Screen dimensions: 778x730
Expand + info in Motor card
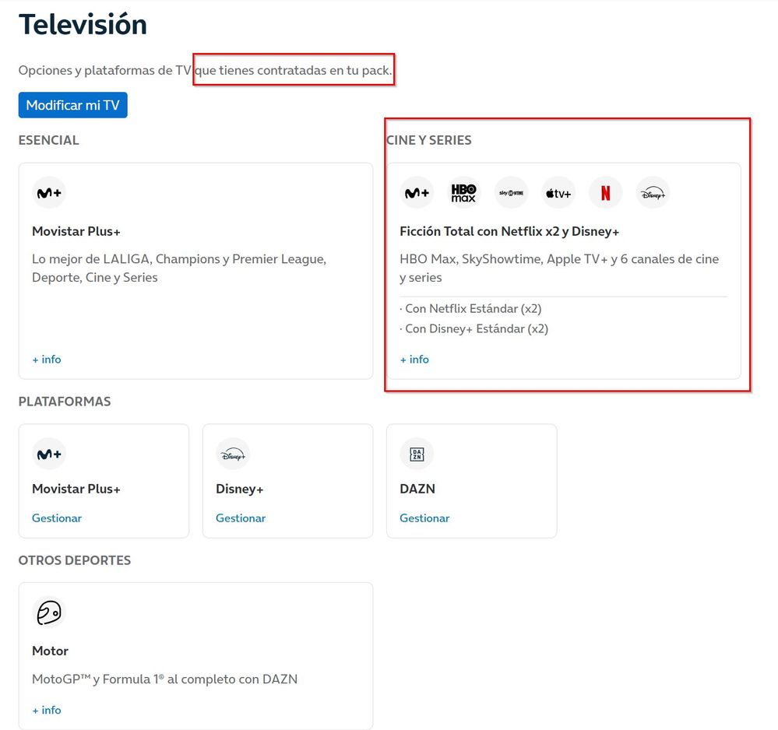(x=47, y=710)
